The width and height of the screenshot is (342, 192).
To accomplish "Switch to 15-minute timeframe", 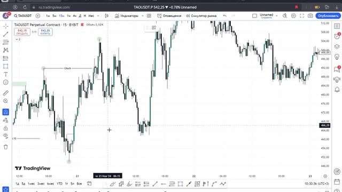I will pos(61,15).
